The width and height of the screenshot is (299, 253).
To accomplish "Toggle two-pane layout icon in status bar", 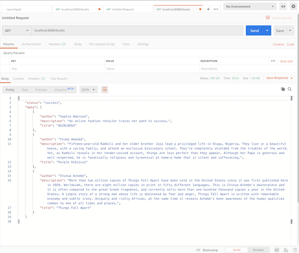I will pos(277,250).
